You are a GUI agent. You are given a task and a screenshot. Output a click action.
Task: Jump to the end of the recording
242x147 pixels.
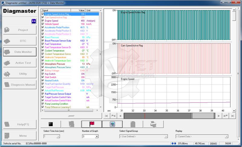(x=233, y=116)
